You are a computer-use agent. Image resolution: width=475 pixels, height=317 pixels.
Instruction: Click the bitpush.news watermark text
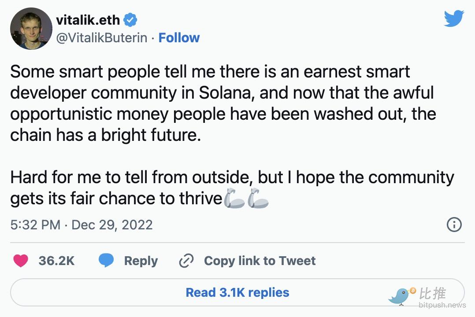click(x=442, y=305)
